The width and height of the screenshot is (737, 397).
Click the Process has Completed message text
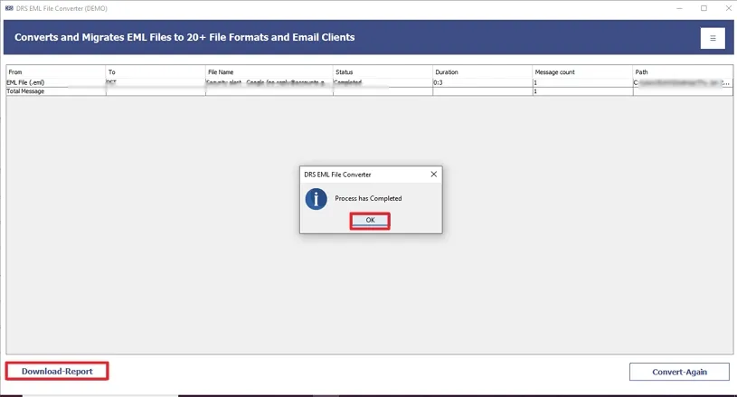(368, 198)
